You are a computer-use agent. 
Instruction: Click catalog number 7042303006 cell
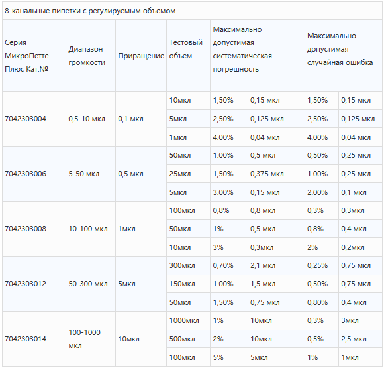click(x=34, y=174)
